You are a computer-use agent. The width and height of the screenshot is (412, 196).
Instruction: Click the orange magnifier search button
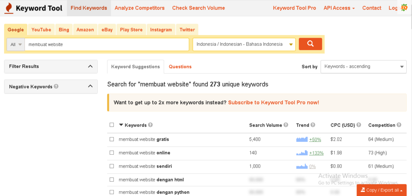click(x=310, y=44)
